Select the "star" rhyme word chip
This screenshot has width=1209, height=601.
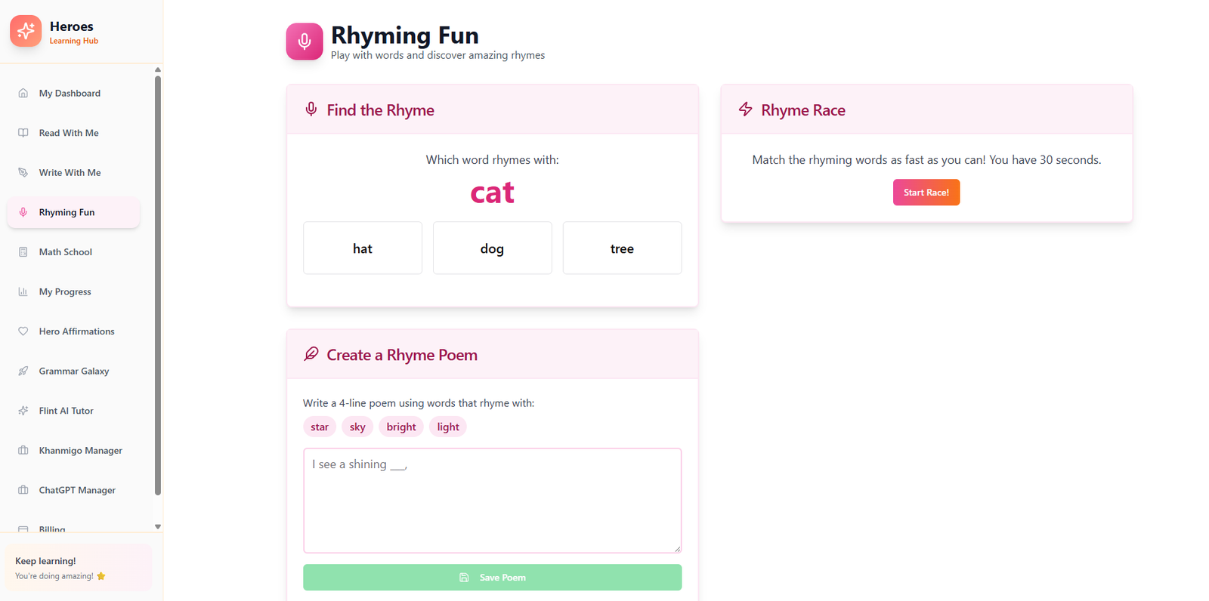pyautogui.click(x=320, y=427)
